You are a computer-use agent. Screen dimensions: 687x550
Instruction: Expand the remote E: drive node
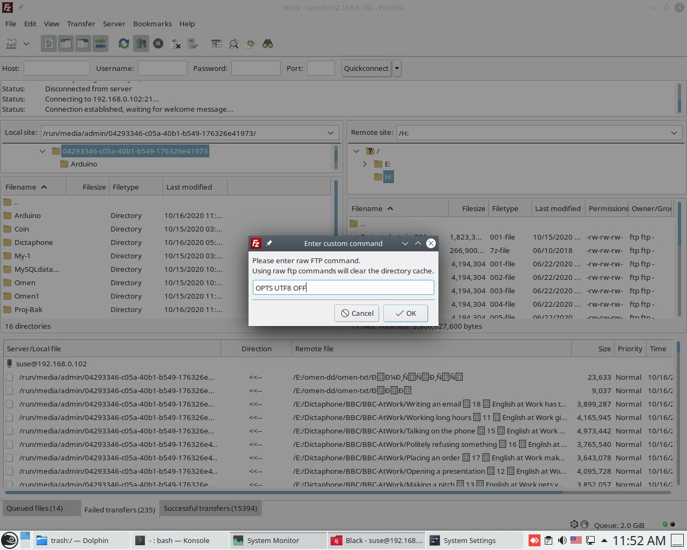365,164
